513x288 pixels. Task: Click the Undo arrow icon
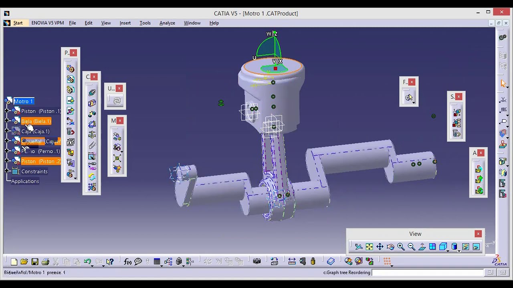tap(87, 262)
